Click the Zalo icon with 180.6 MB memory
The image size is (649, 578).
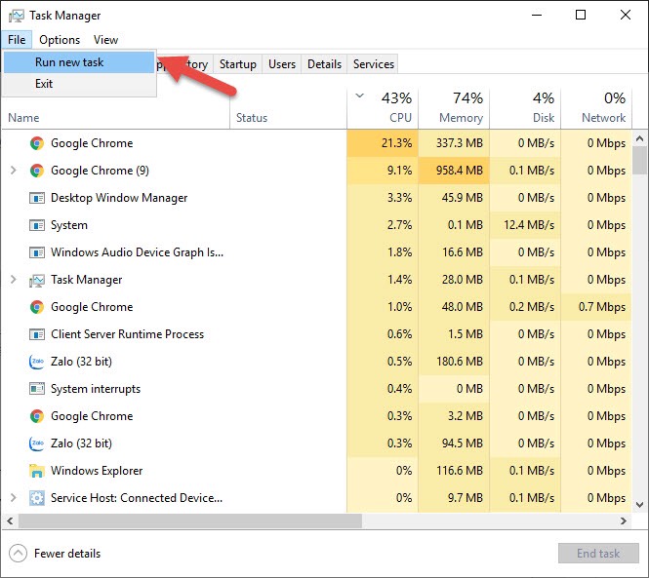[37, 362]
